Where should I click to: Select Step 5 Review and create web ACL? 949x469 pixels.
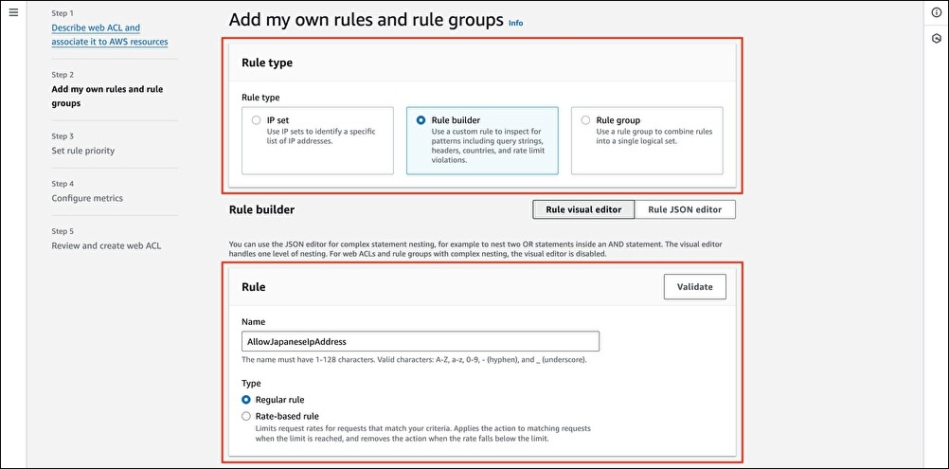(x=106, y=245)
